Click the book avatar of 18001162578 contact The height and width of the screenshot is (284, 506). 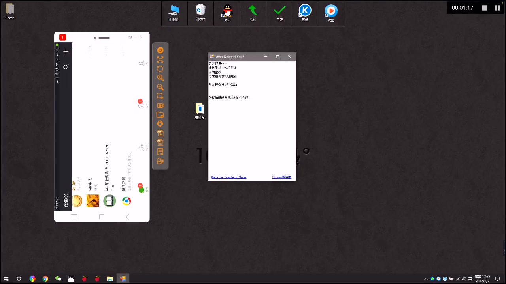(110, 201)
